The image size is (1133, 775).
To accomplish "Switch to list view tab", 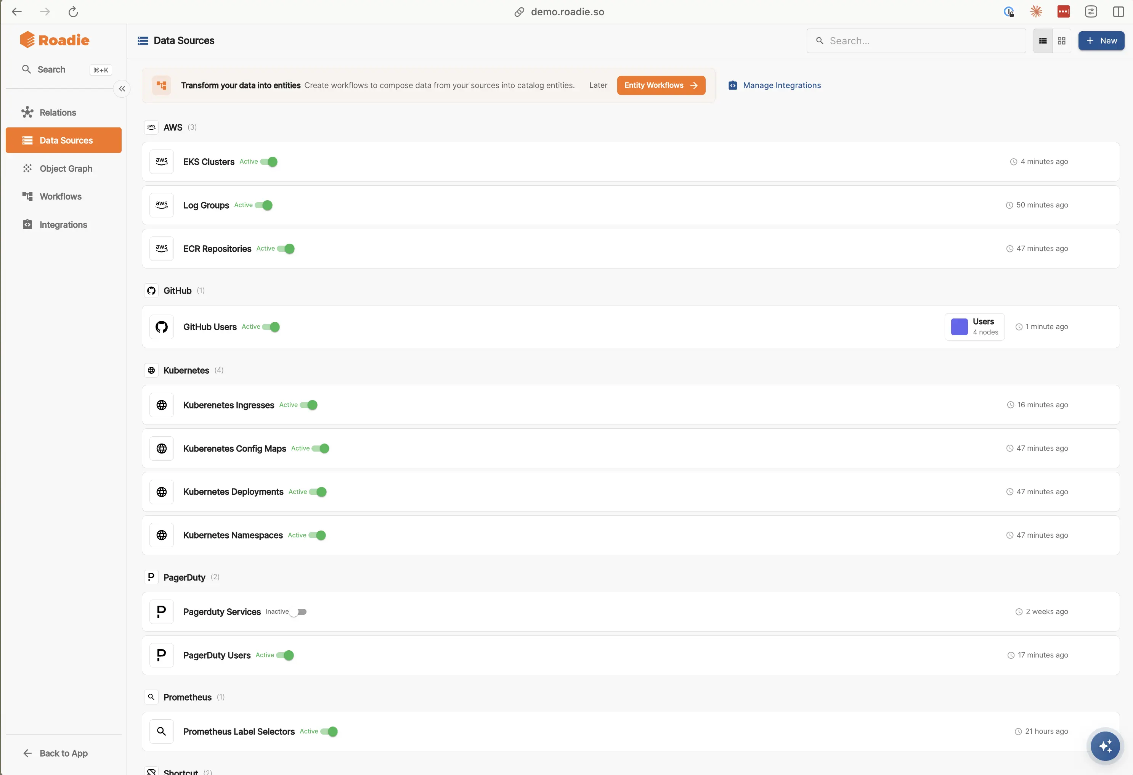I will pos(1043,40).
